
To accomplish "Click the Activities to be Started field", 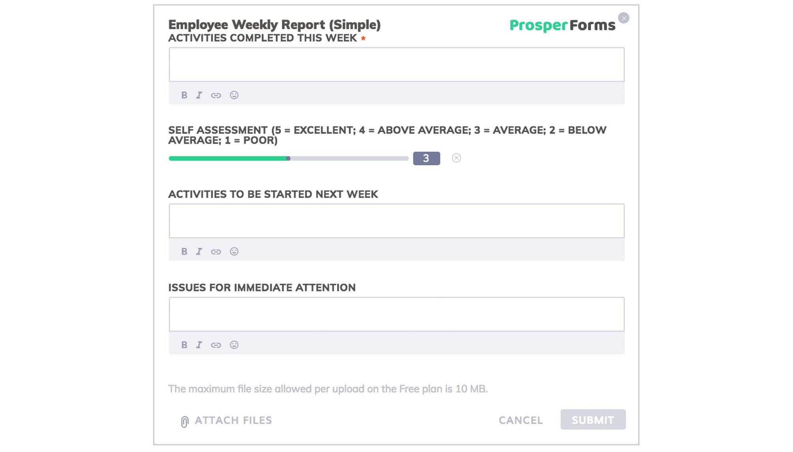I will tap(396, 220).
